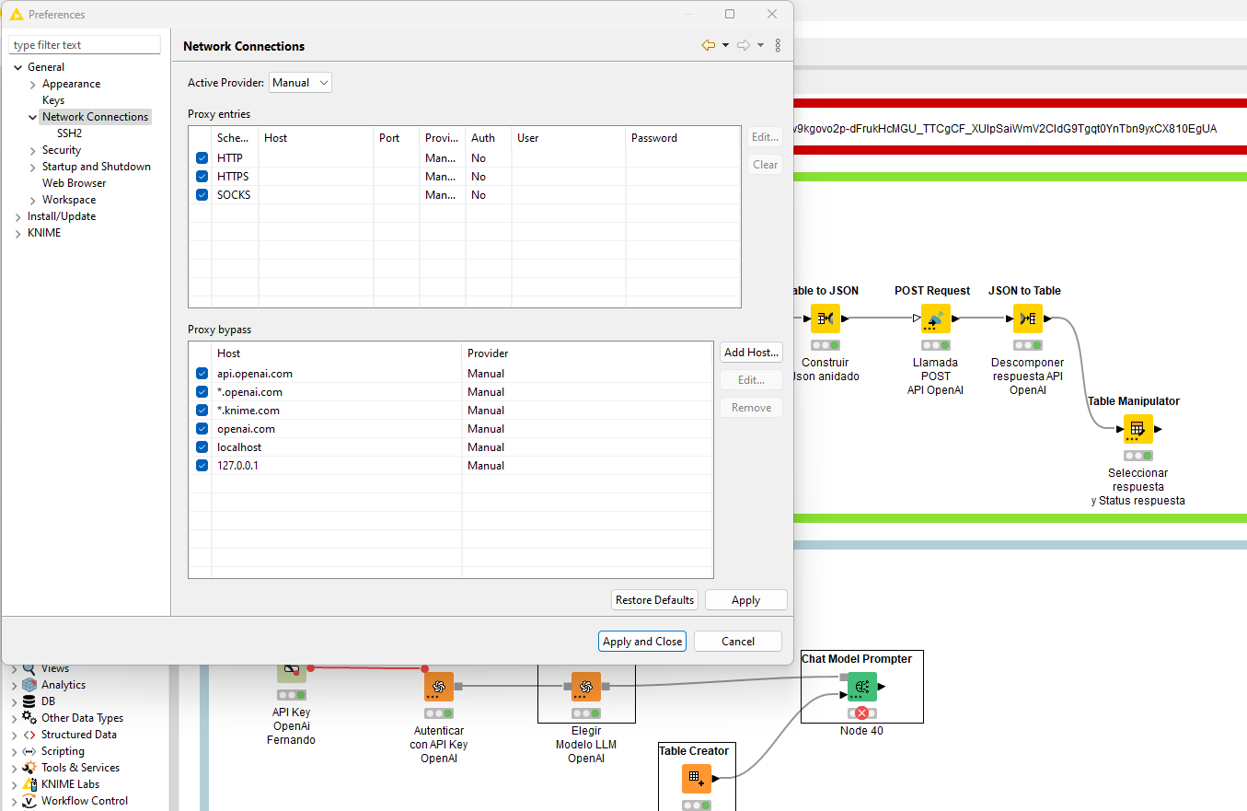Select the Table to JSON node icon
This screenshot has height=811, width=1247.
click(826, 319)
